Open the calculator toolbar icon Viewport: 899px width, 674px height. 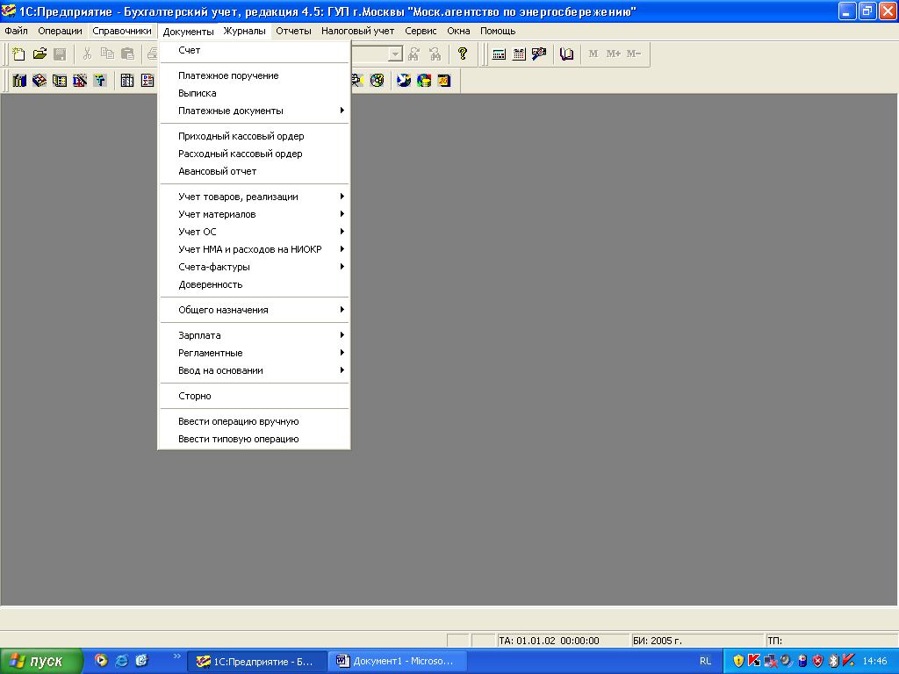coord(499,54)
